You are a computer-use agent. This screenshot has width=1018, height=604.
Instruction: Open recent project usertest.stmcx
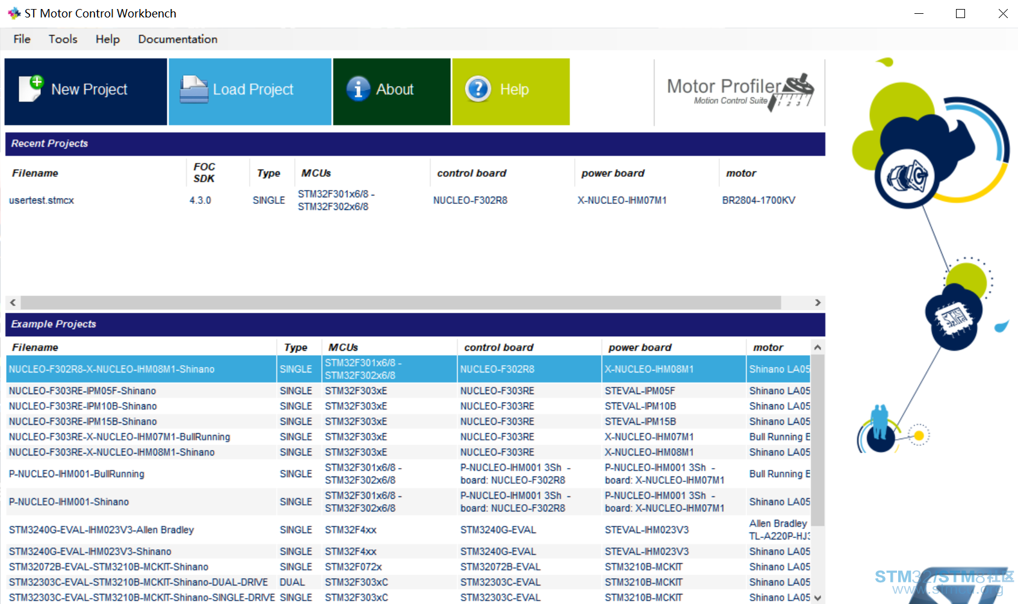(x=42, y=200)
